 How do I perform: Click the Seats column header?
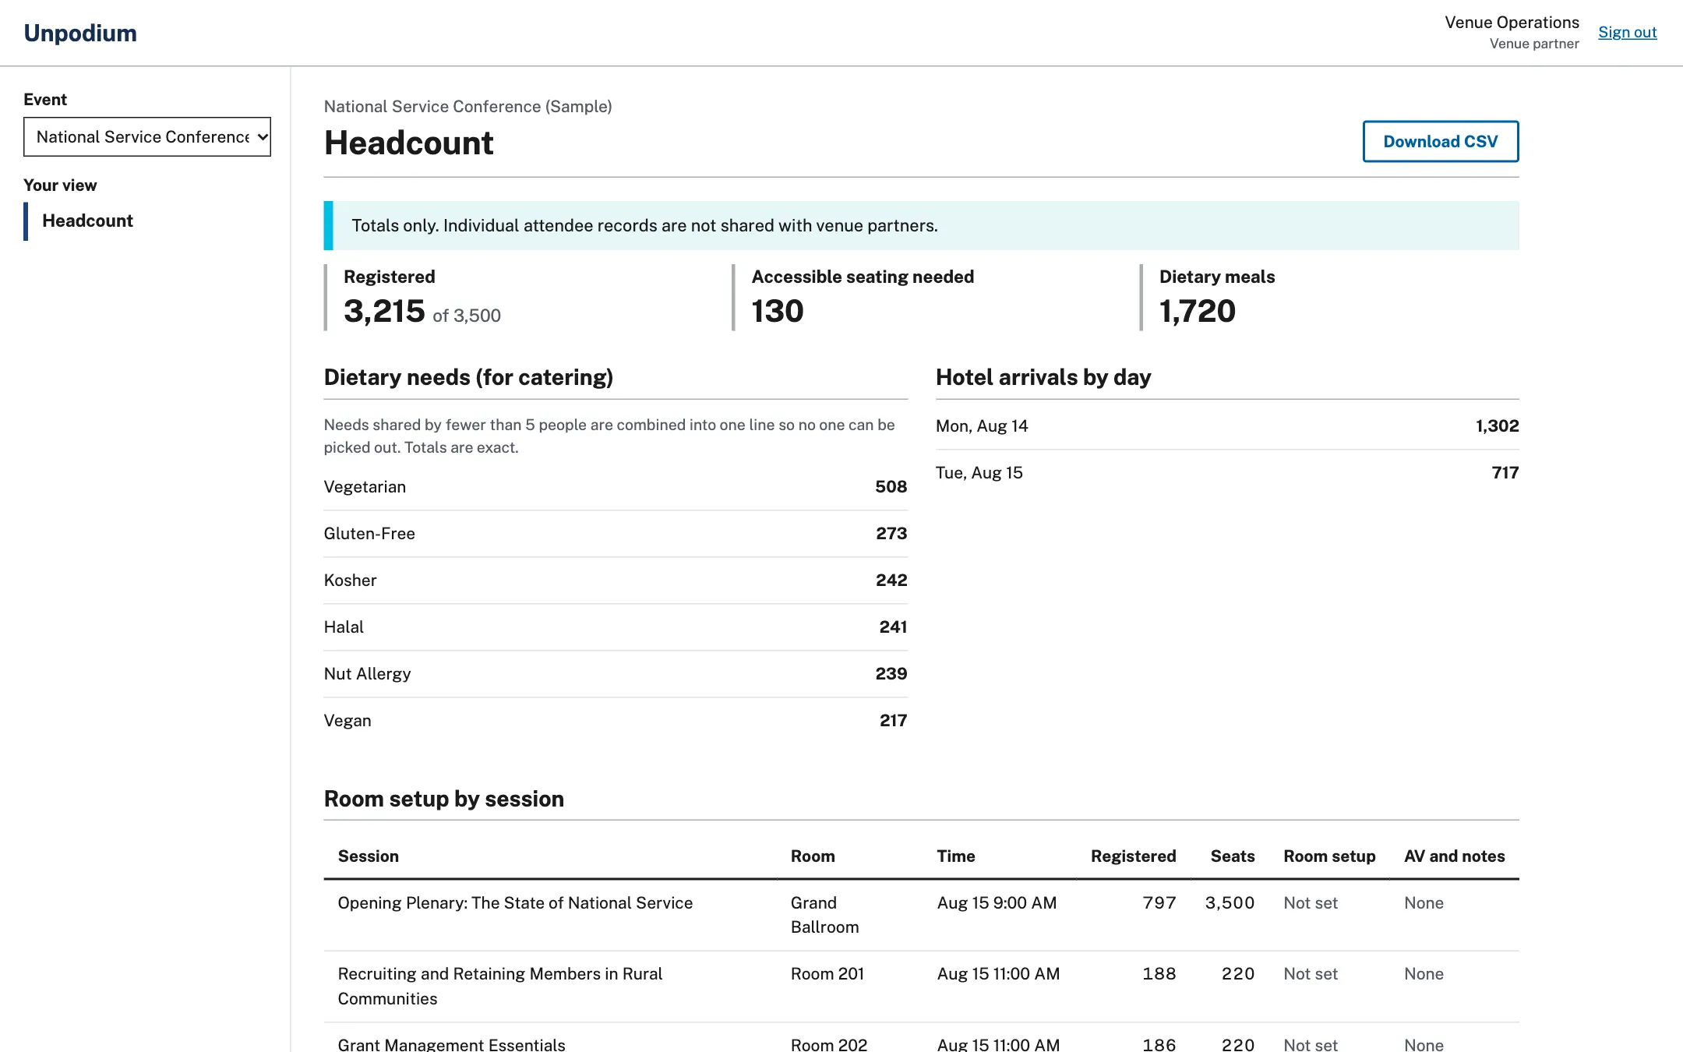pos(1232,856)
